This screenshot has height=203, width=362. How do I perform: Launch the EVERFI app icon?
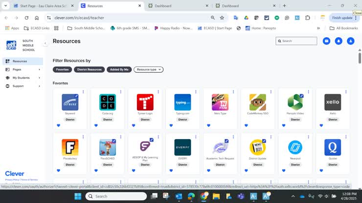(182, 147)
